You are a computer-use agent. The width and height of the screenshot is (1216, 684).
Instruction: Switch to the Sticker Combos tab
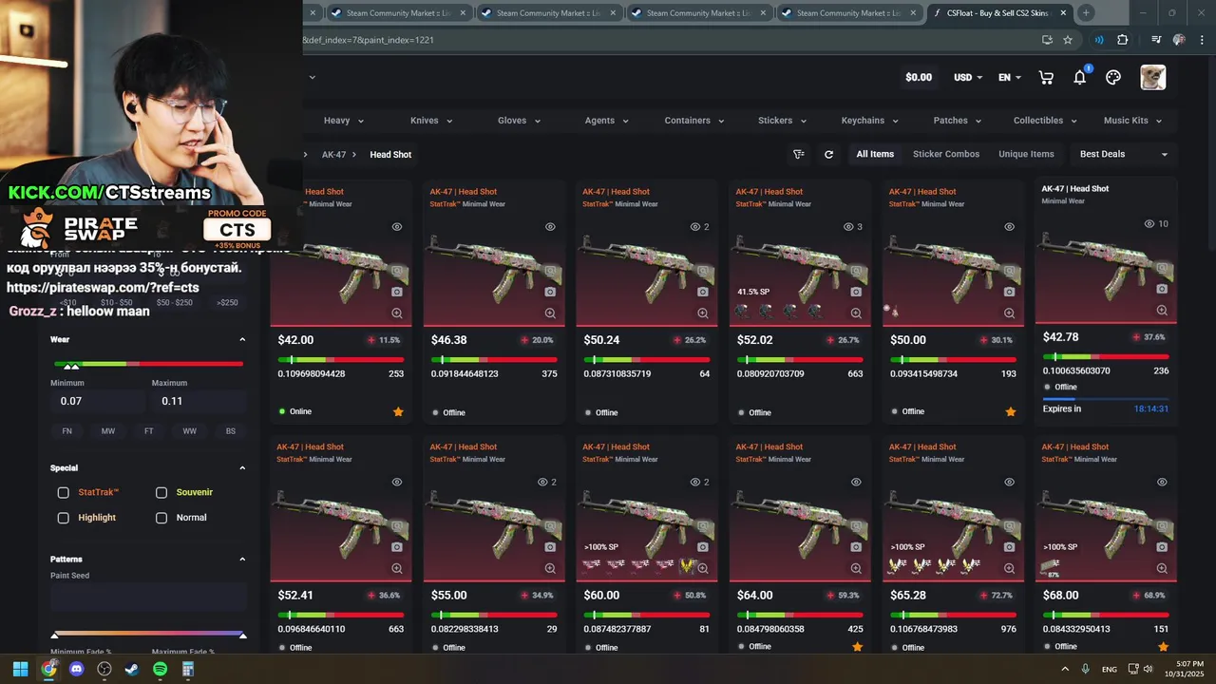click(946, 154)
